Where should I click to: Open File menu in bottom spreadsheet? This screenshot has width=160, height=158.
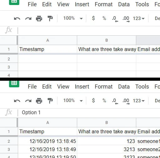pos(32,87)
